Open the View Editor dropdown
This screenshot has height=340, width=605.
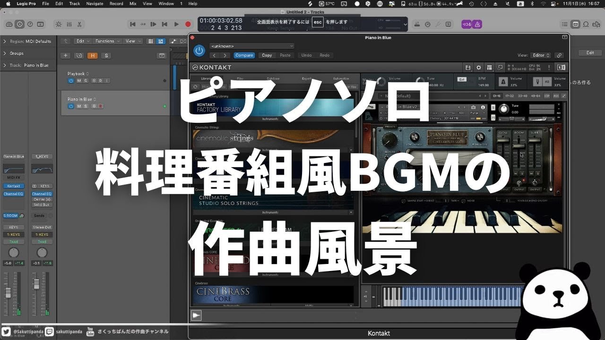point(541,55)
